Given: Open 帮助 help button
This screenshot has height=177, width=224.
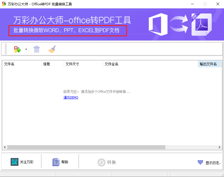Looking at the screenshot, I should 60,162.
